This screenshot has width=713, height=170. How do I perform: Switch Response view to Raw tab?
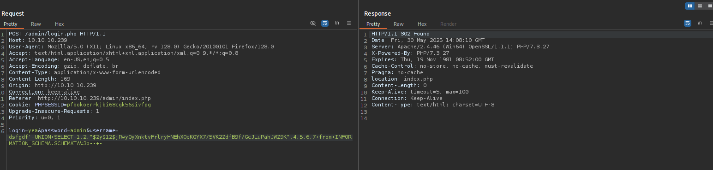point(399,24)
